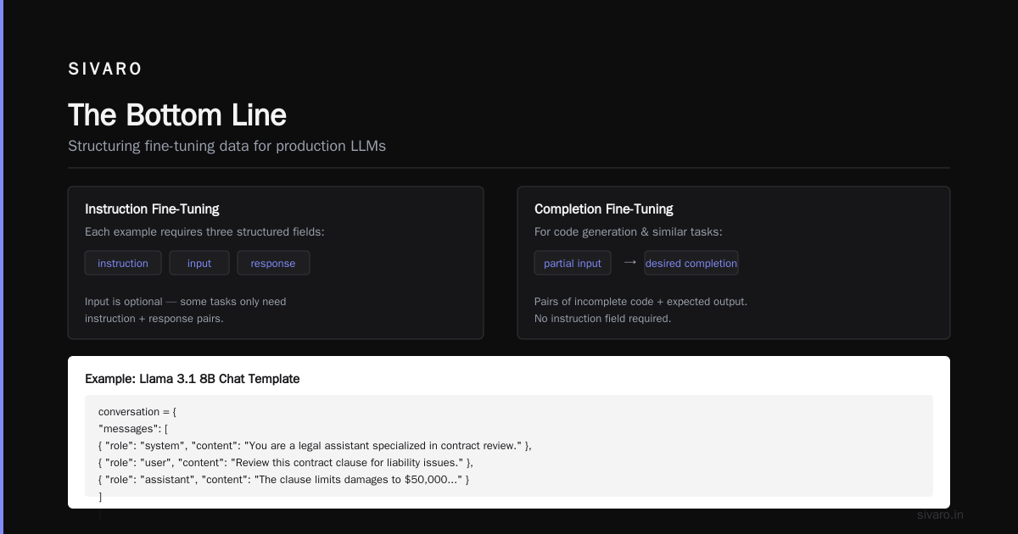
Task: Select the instruction field chip
Action: [x=123, y=263]
